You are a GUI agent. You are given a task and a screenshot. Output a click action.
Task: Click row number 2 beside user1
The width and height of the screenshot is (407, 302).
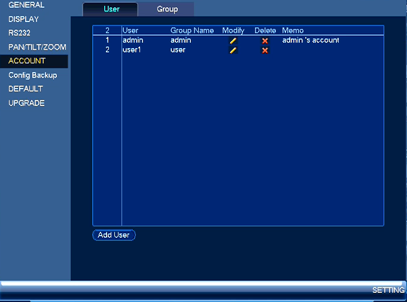pyautogui.click(x=107, y=50)
